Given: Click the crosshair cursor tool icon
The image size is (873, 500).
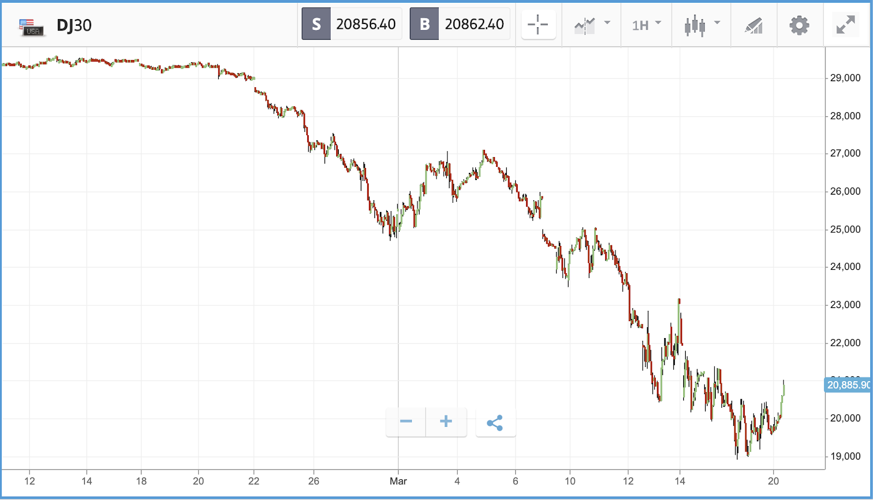Looking at the screenshot, I should pyautogui.click(x=538, y=25).
